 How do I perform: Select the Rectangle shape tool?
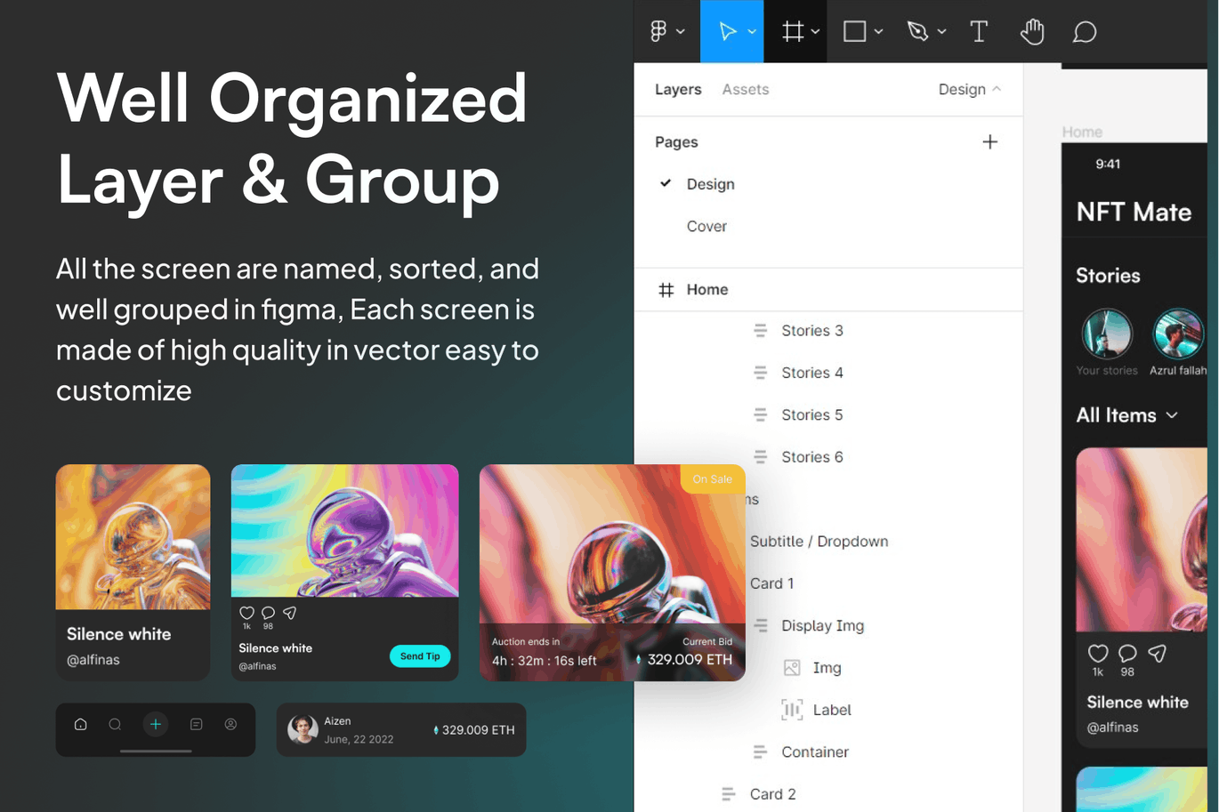[854, 31]
